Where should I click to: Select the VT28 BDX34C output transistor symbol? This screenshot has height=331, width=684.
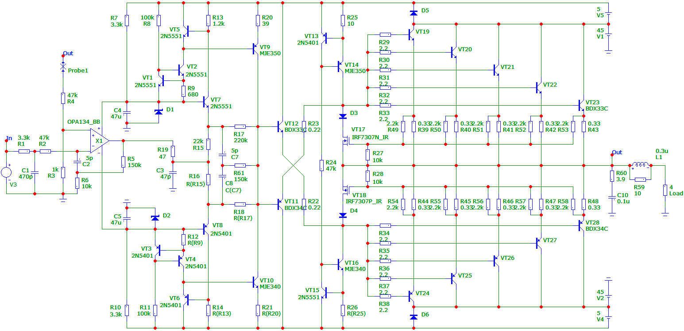[582, 225]
